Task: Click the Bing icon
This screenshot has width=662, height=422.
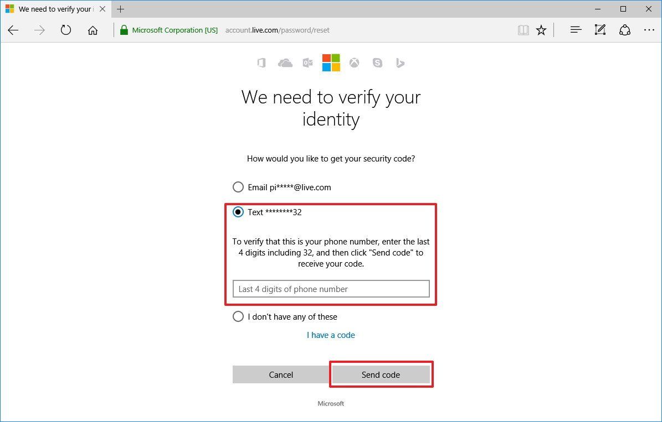Action: click(x=400, y=62)
